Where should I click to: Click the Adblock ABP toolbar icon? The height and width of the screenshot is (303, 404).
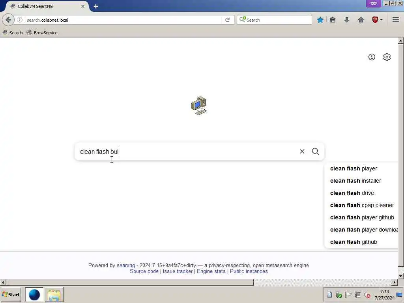(375, 20)
